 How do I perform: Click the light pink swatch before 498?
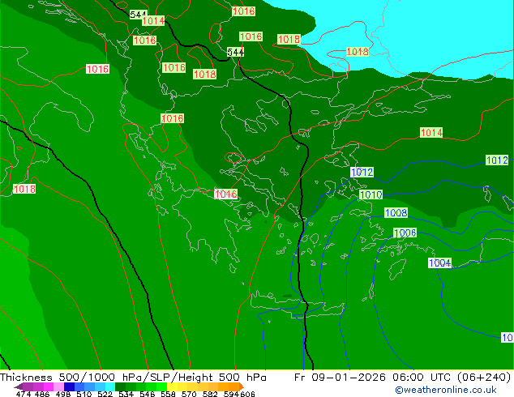pos(58,386)
